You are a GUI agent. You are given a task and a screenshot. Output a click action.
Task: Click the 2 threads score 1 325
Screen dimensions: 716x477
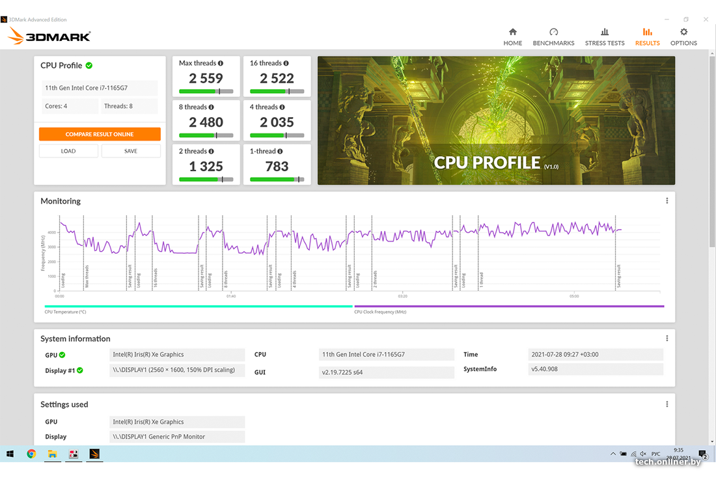pos(206,167)
